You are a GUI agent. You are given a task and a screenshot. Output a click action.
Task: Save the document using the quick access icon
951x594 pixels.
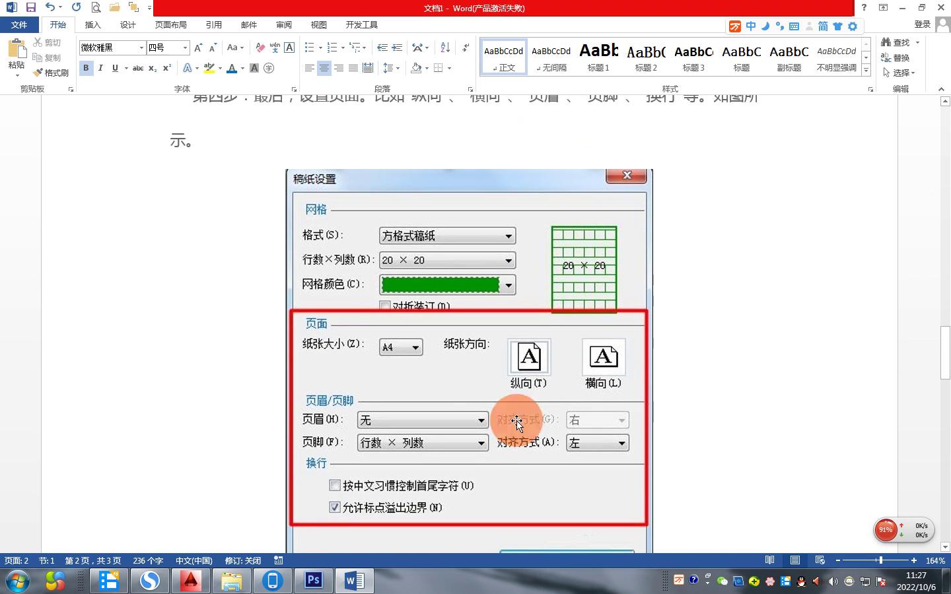(30, 7)
